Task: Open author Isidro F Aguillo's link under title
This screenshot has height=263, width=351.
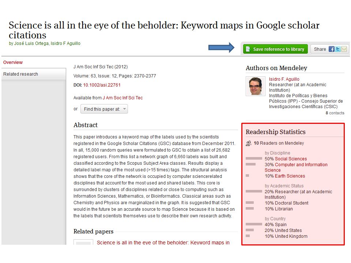Action: pyautogui.click(x=65, y=43)
